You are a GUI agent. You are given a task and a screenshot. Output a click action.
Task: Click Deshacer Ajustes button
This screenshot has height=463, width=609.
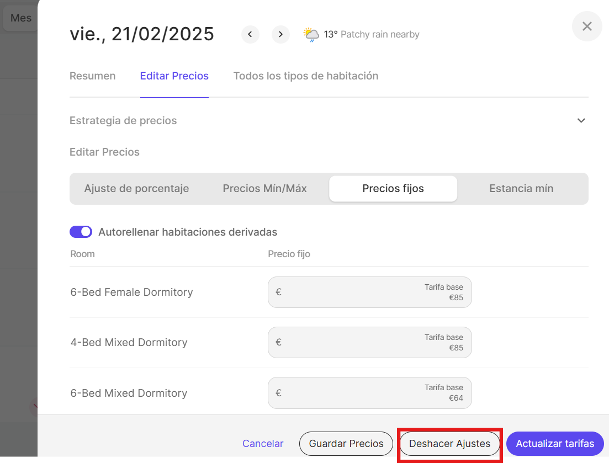pos(449,444)
